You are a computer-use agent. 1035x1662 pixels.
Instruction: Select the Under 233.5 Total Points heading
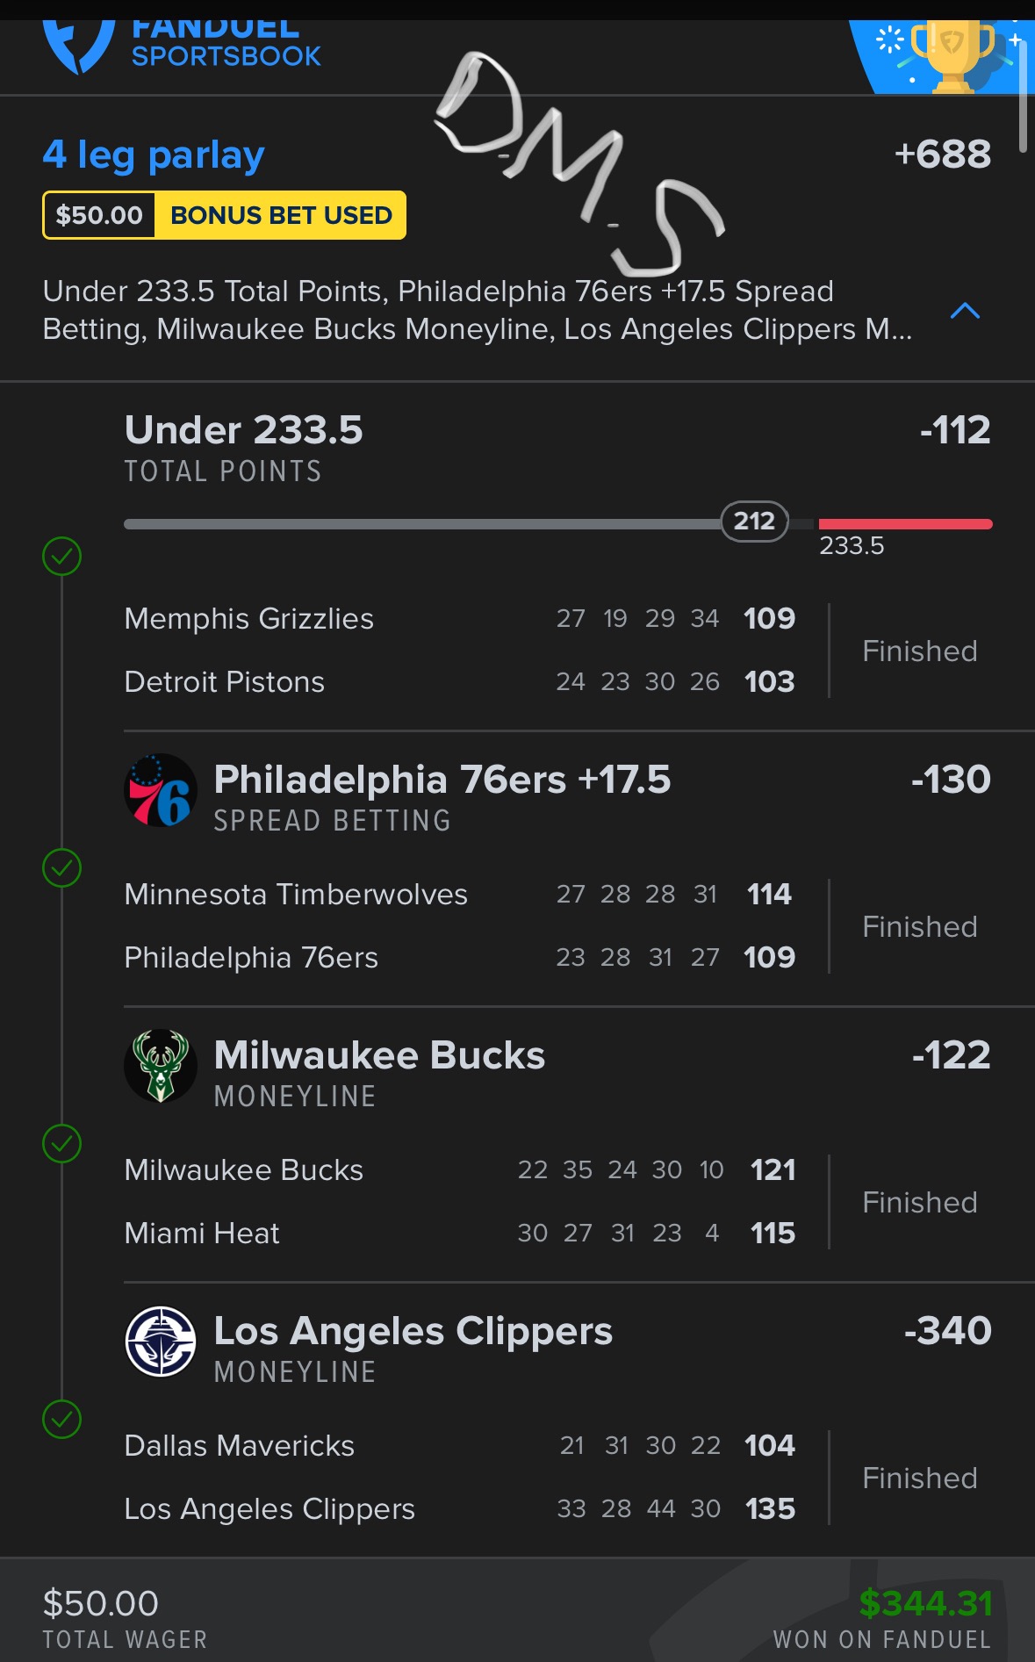(x=243, y=431)
